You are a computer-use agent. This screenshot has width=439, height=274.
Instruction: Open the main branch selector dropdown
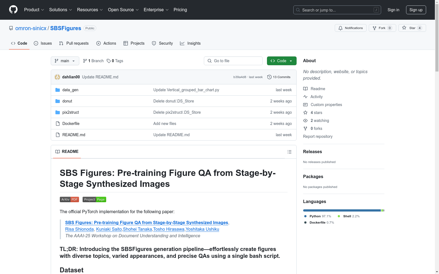[x=65, y=61]
